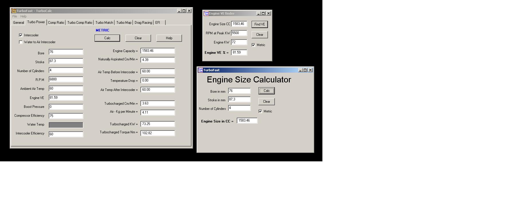Toggle the Intercooler checkbox
Viewport: 521px width, 216px height.
point(21,35)
